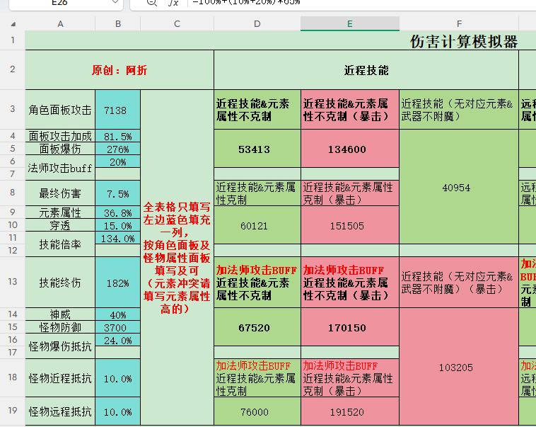The width and height of the screenshot is (536, 427).
Task: Select the 技能终伤 label cell
Action: (x=60, y=283)
